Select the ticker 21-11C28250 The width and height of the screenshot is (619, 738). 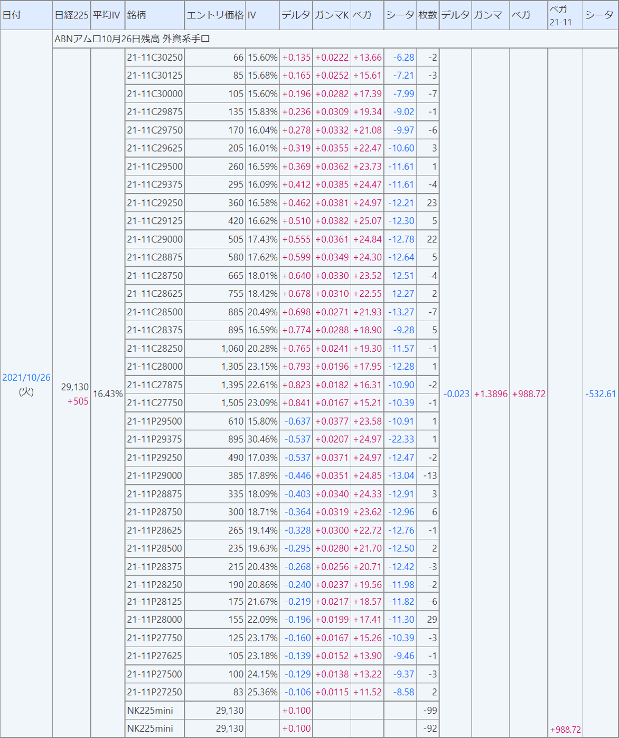(x=155, y=349)
